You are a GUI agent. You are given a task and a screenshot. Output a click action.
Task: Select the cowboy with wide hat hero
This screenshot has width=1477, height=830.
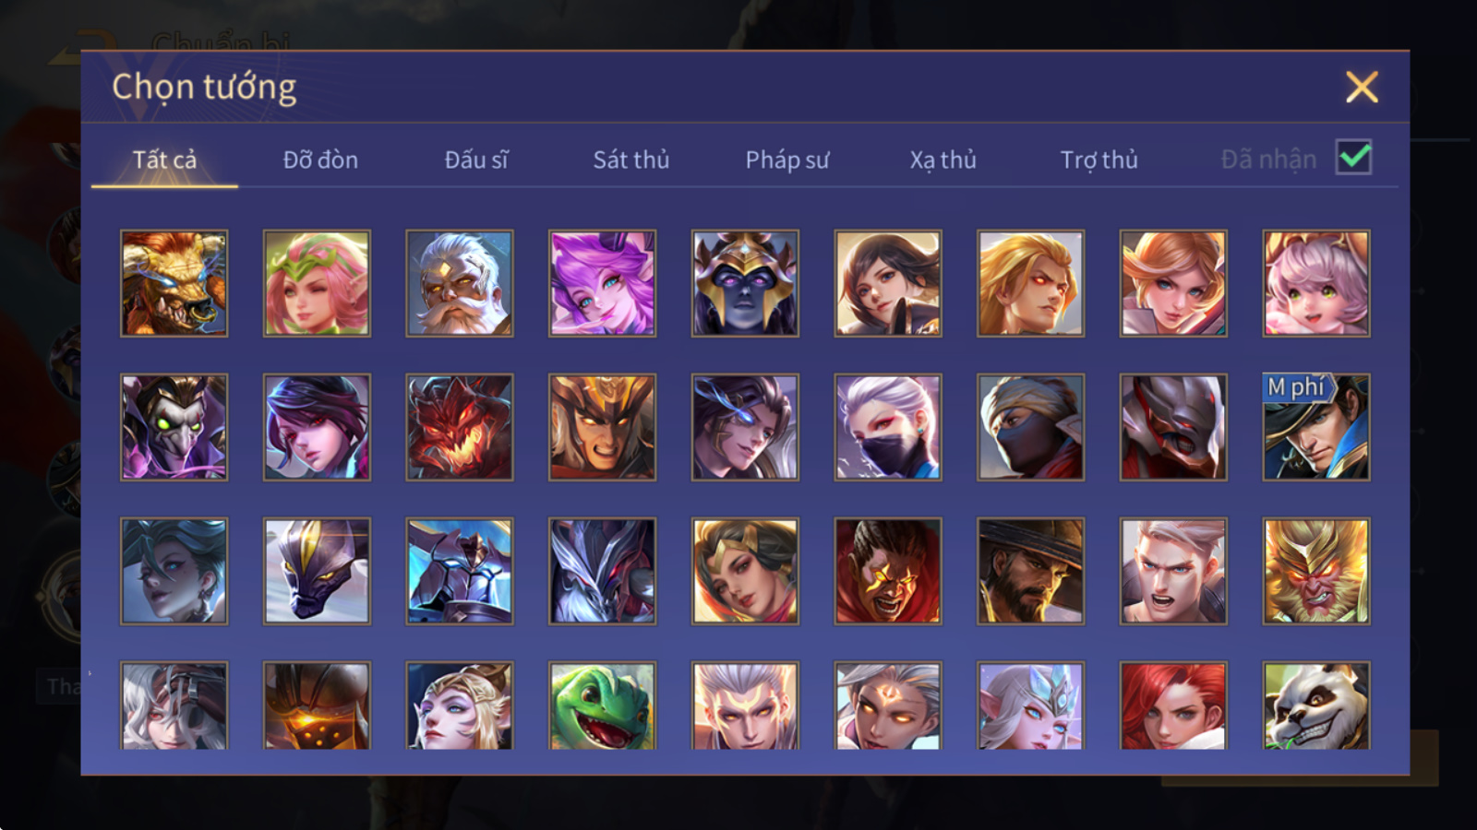1030,571
